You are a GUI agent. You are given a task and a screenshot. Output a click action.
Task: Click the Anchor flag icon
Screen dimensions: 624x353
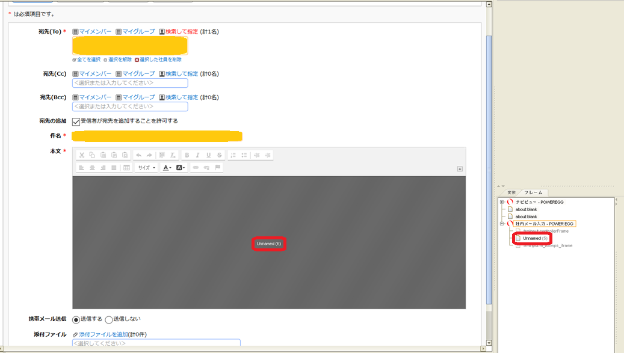[x=217, y=168]
